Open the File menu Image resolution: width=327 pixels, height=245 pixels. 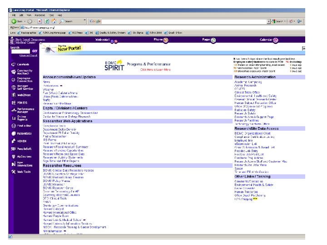coord(14,15)
